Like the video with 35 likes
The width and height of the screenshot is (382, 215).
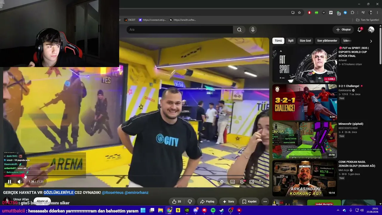177,202
